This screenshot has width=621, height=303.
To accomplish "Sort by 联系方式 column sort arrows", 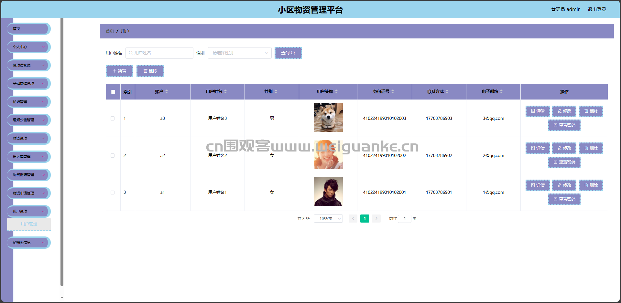I will click(x=447, y=92).
